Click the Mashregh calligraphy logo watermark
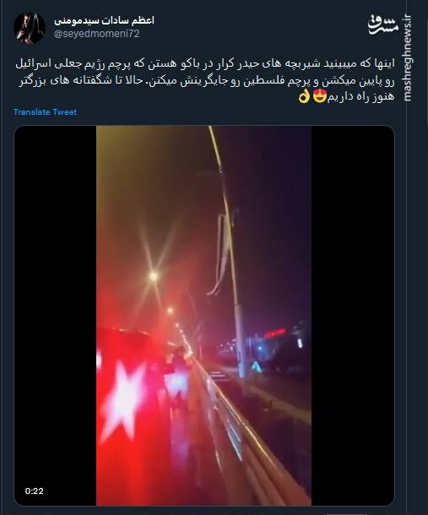The height and width of the screenshot is (515, 428). pos(382,24)
